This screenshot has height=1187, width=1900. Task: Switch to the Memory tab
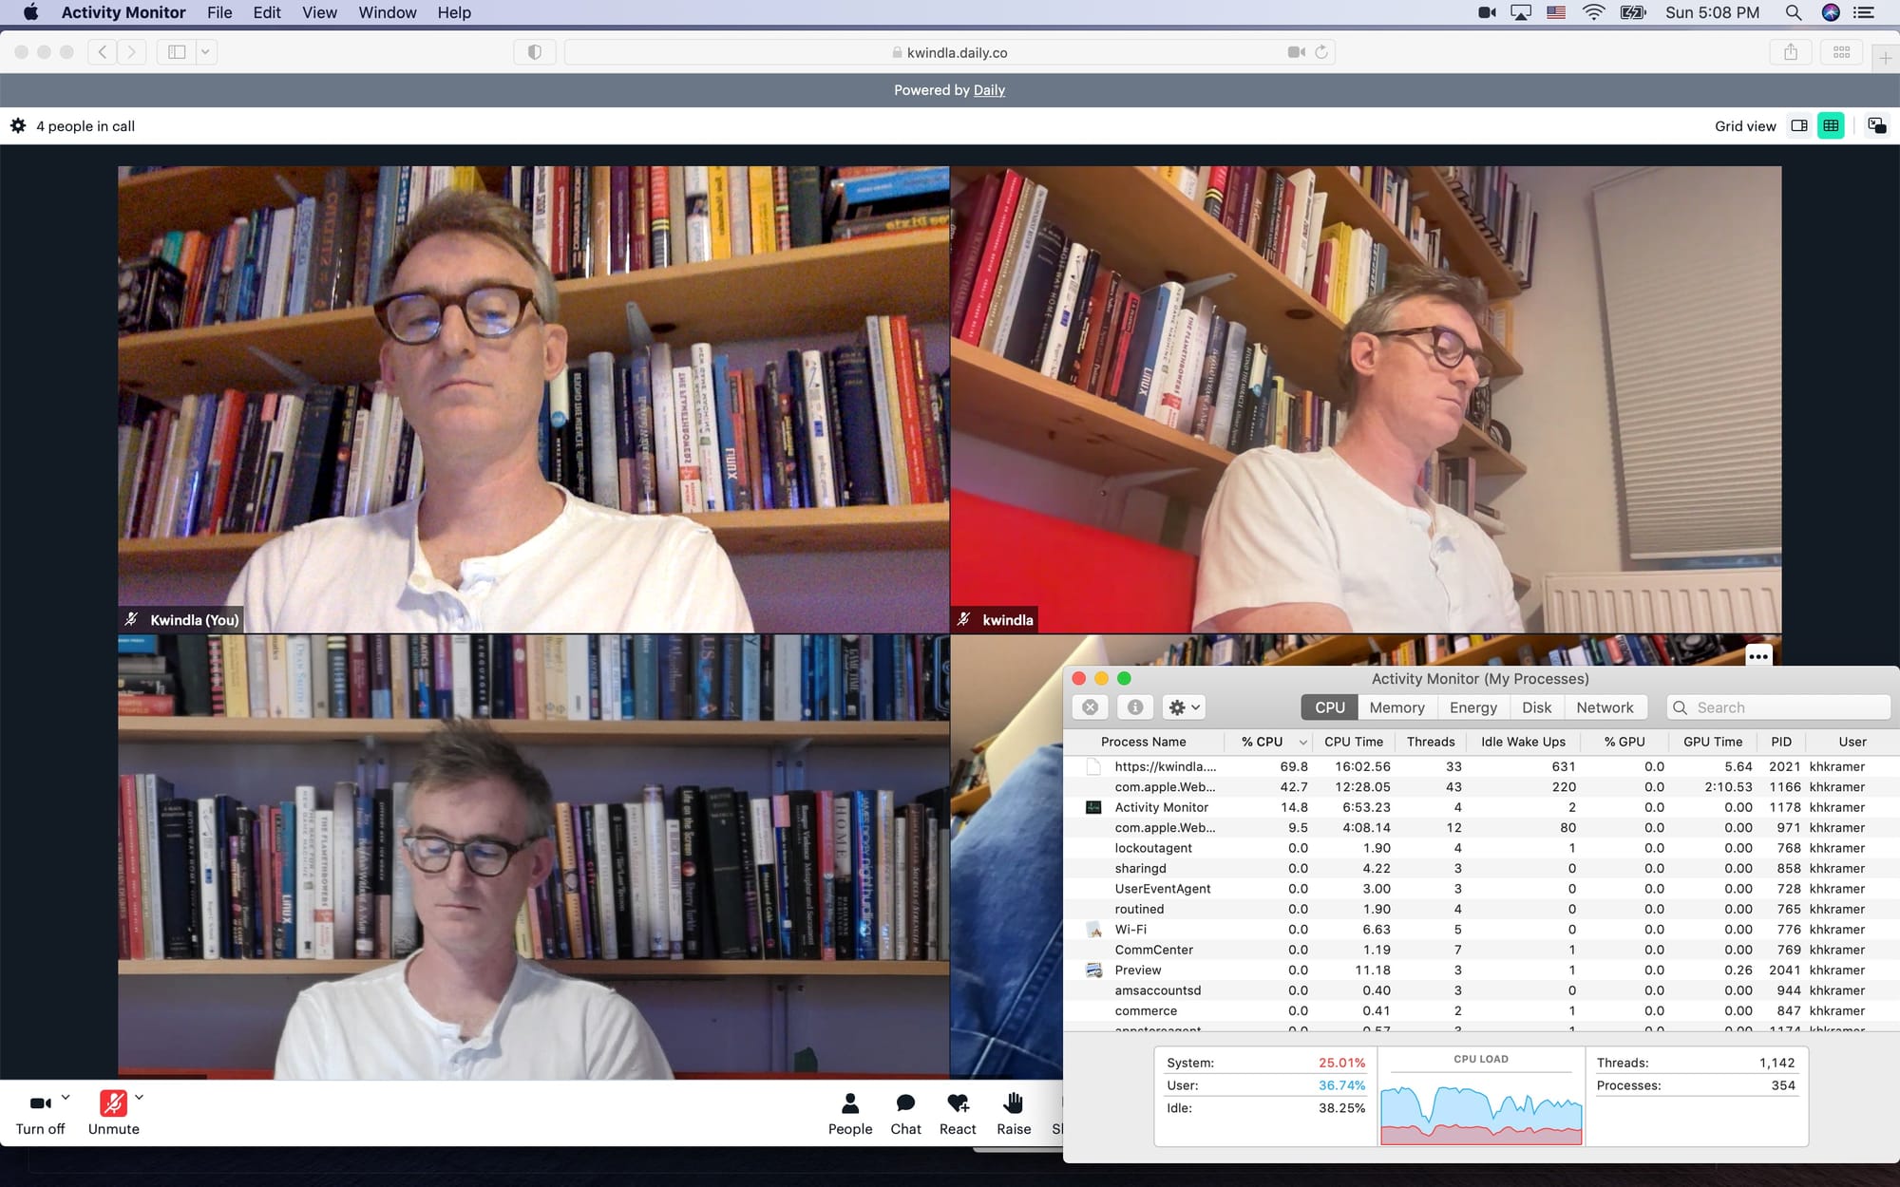point(1396,707)
